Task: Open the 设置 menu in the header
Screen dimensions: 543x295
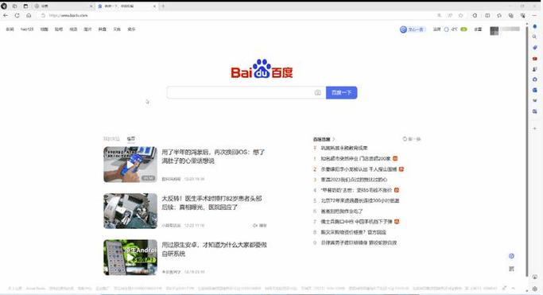Action: (x=479, y=29)
